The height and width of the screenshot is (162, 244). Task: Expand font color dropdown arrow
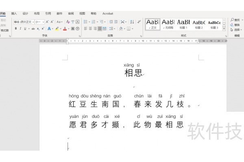68,29
